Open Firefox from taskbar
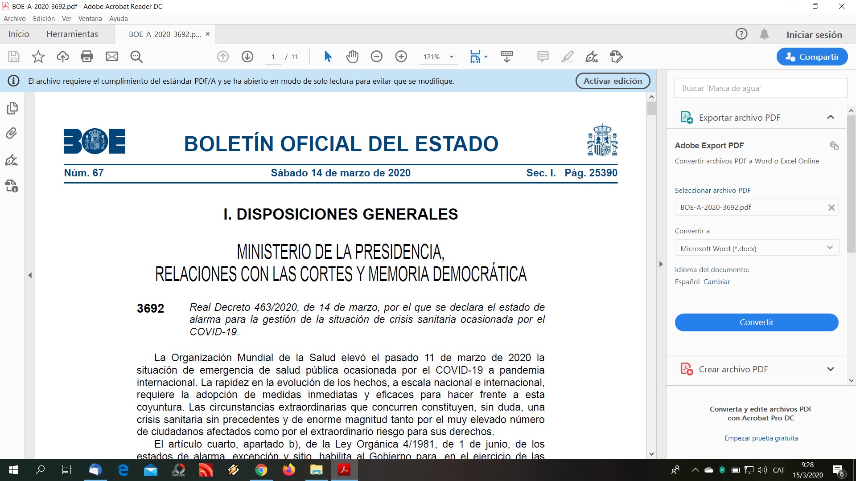This screenshot has height=481, width=856. pos(289,470)
